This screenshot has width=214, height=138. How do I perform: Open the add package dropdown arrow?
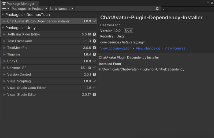click(8, 9)
